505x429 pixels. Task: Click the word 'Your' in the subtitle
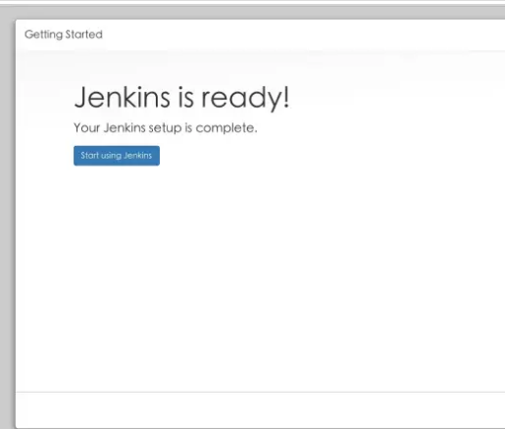tap(86, 127)
